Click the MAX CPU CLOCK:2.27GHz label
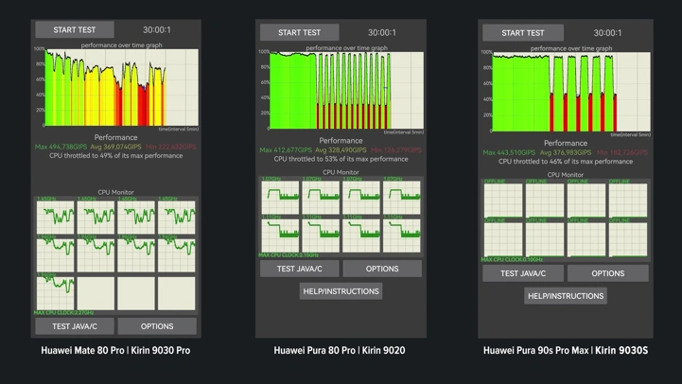This screenshot has height=384, width=682. coord(64,312)
